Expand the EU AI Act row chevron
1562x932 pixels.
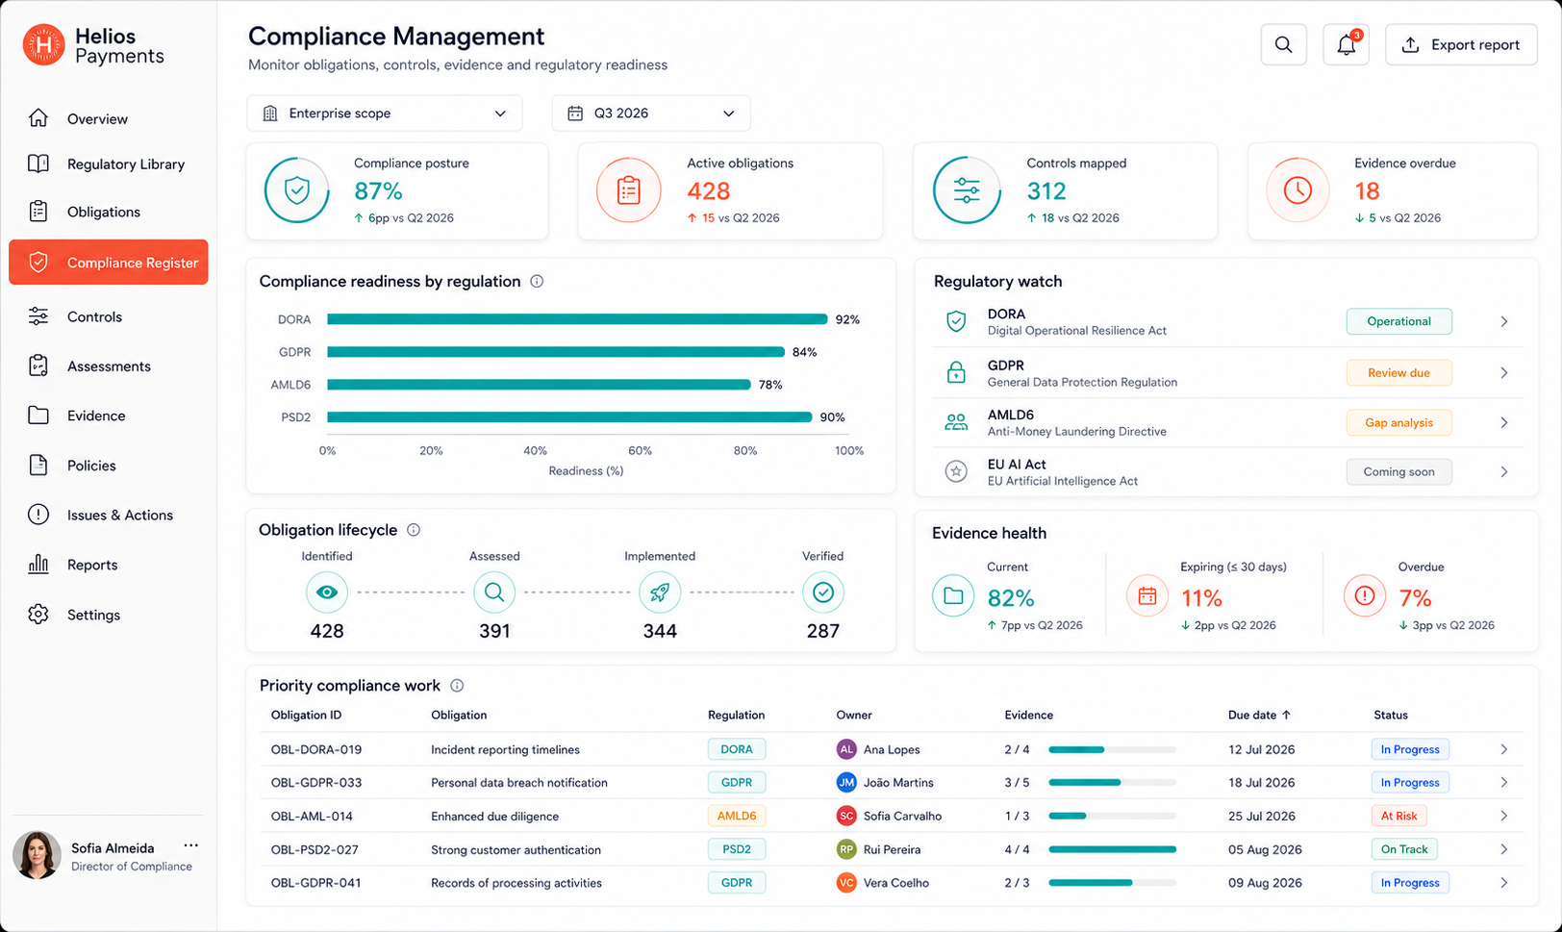1504,472
